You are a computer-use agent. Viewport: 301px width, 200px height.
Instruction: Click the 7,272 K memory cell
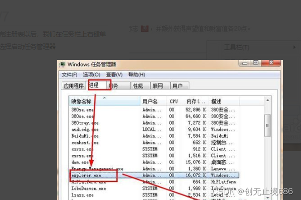click(197, 122)
